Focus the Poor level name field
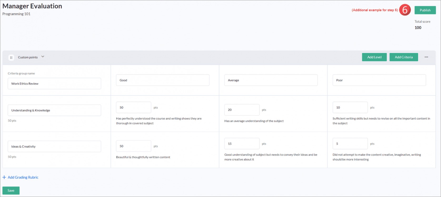Image resolution: width=441 pixels, height=197 pixels. click(x=379, y=80)
